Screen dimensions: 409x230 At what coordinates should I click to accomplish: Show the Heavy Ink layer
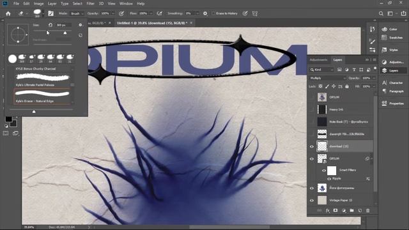click(x=312, y=110)
